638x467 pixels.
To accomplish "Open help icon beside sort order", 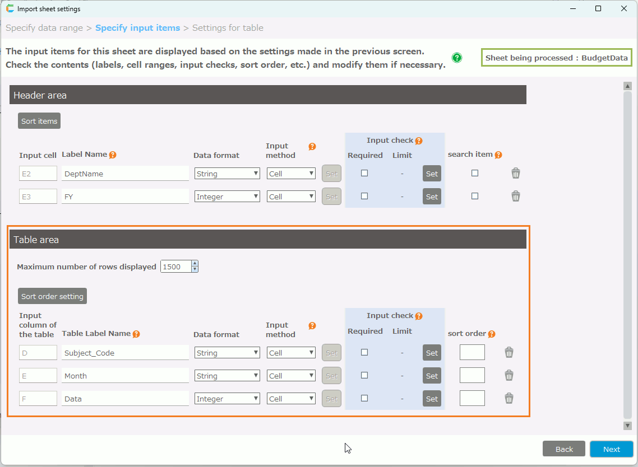I will click(x=492, y=334).
